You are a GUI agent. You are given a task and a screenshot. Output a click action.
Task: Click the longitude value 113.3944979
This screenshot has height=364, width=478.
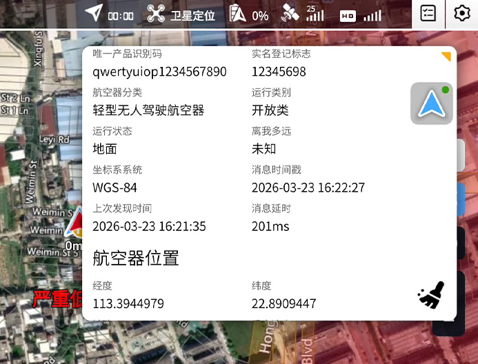click(x=128, y=303)
